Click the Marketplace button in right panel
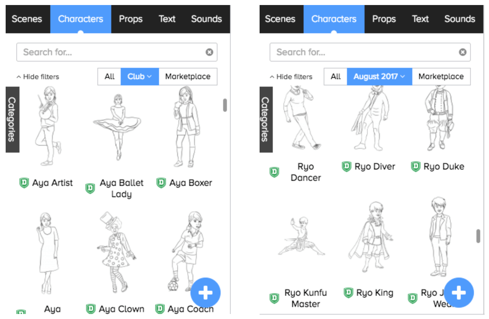This screenshot has height=319, width=489. (441, 77)
